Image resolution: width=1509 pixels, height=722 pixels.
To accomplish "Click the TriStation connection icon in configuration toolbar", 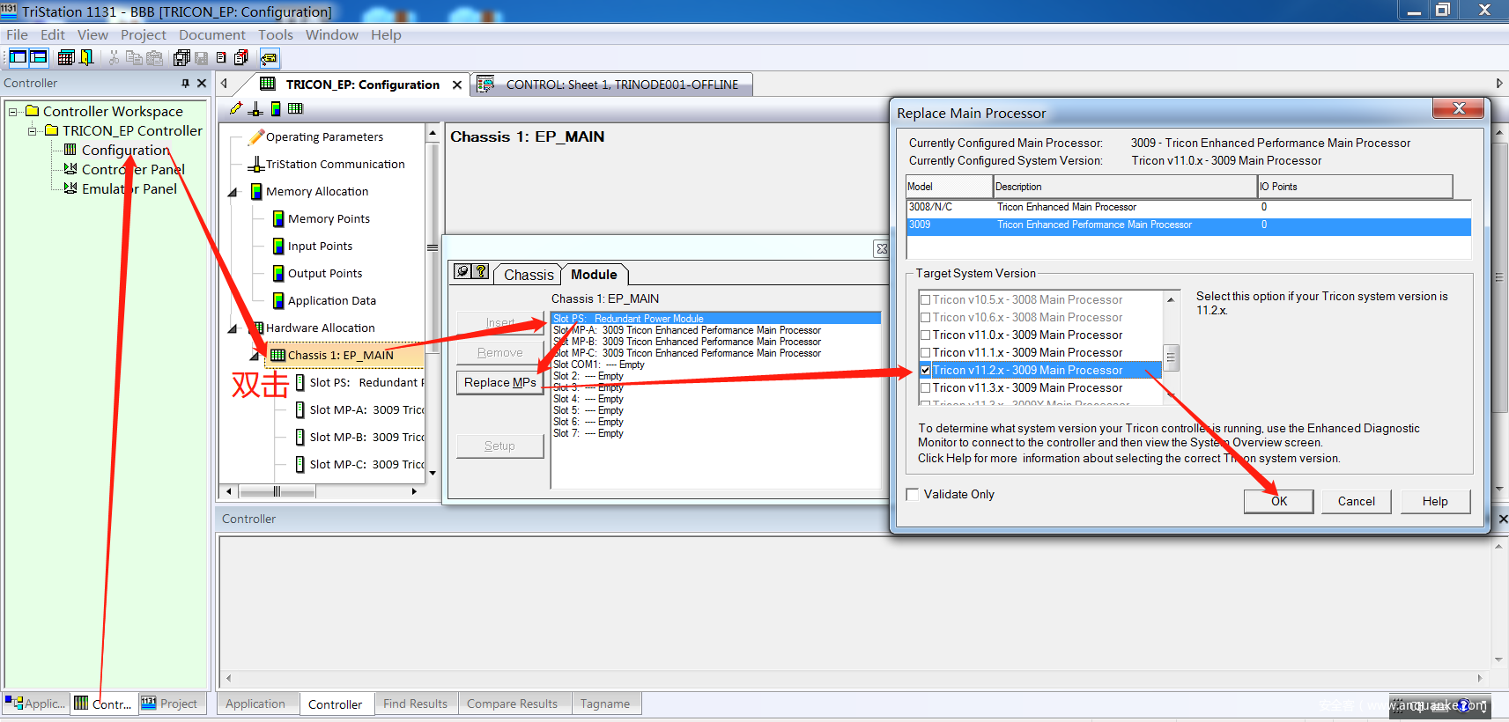I will click(x=255, y=108).
